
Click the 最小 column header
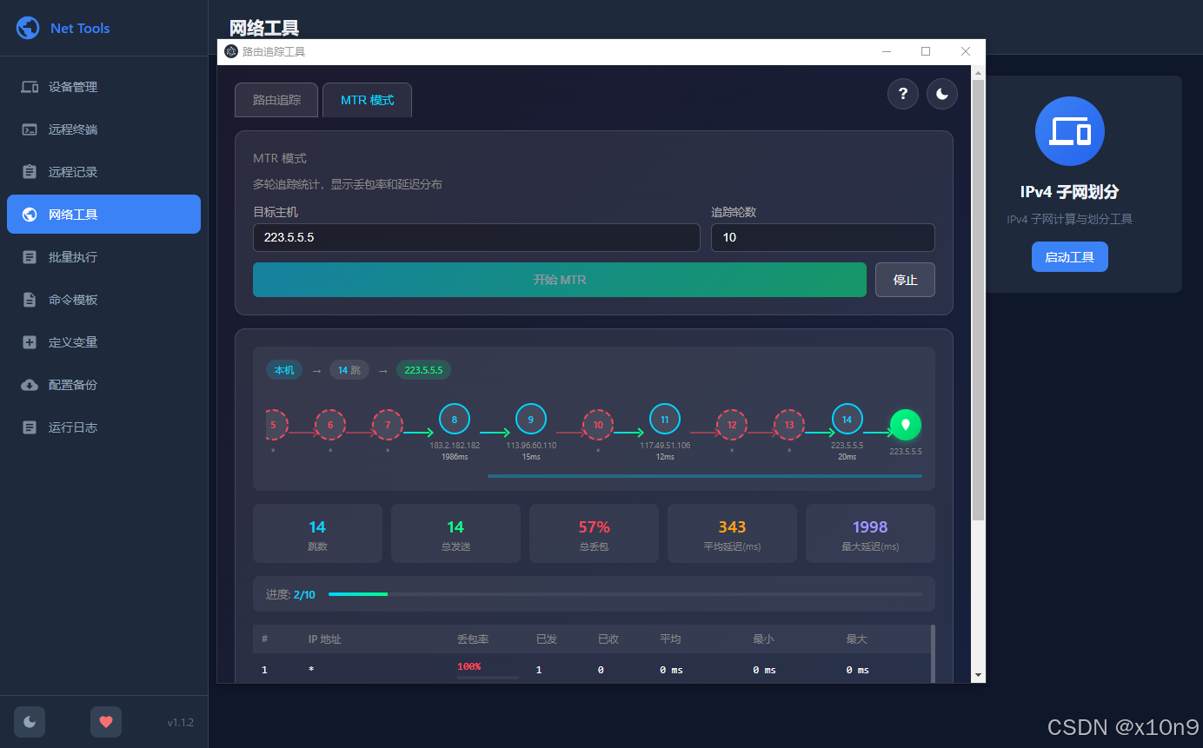(763, 639)
